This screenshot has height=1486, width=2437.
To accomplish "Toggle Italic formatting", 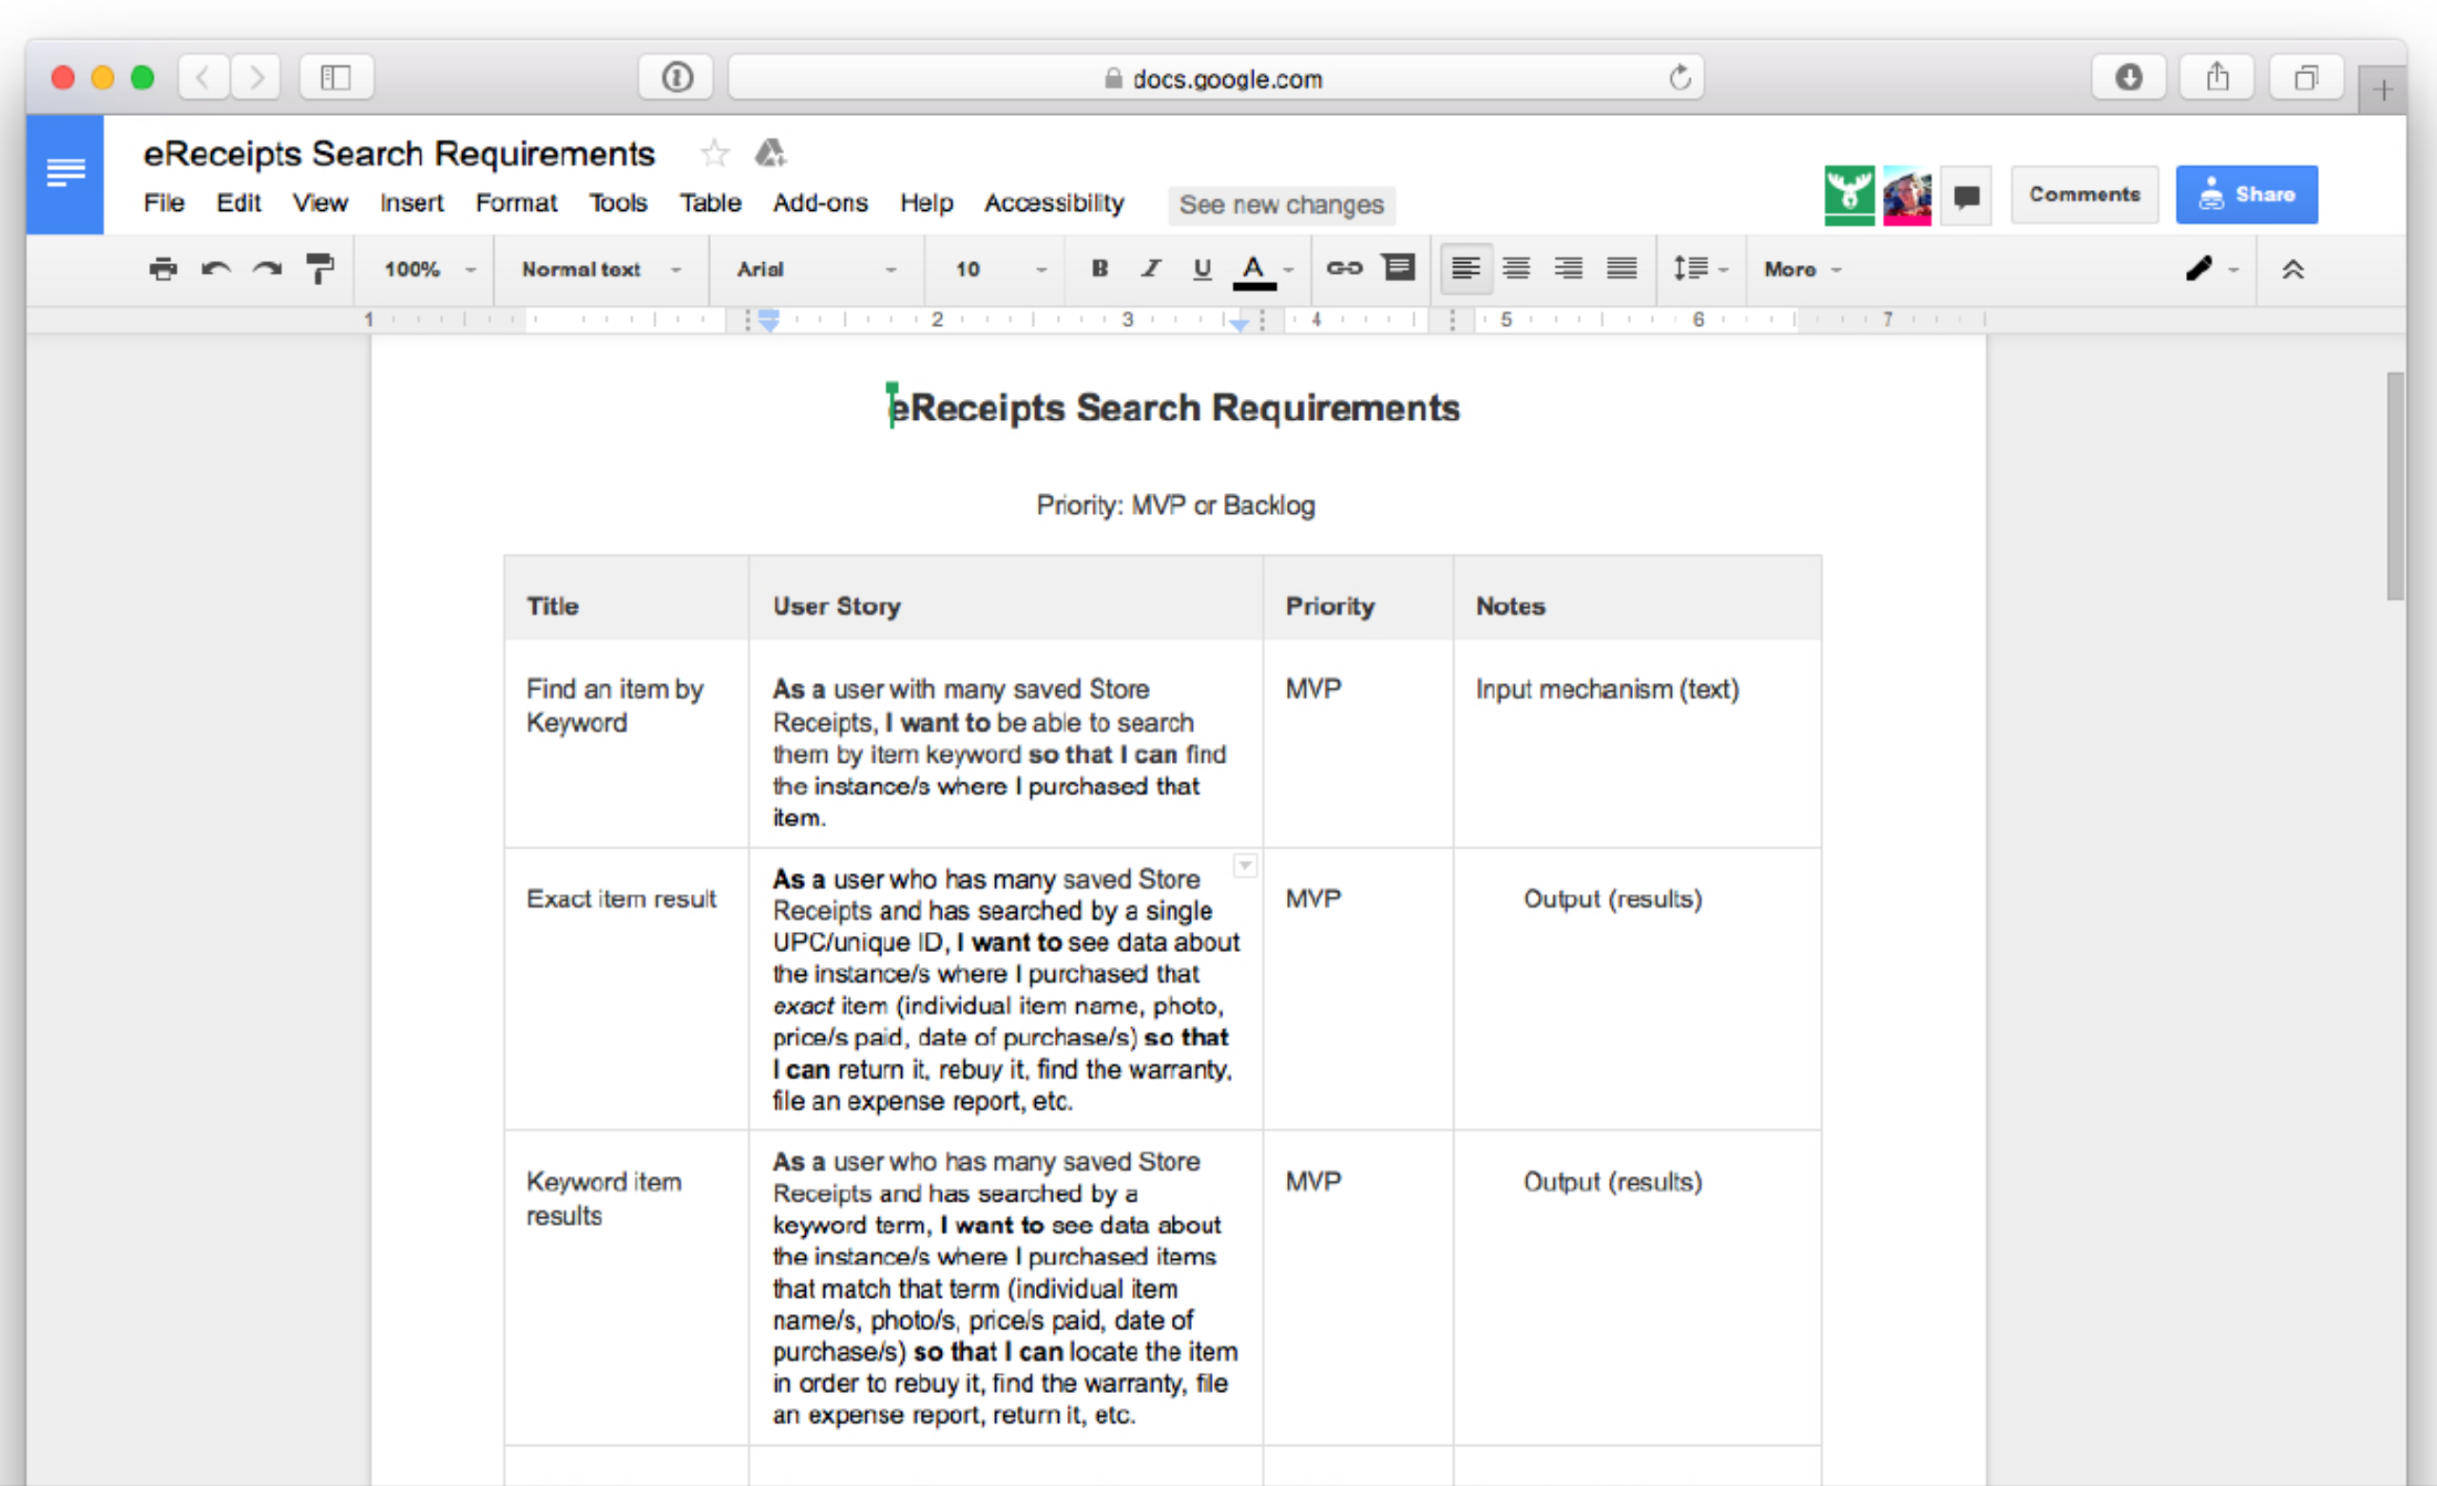I will pyautogui.click(x=1150, y=269).
